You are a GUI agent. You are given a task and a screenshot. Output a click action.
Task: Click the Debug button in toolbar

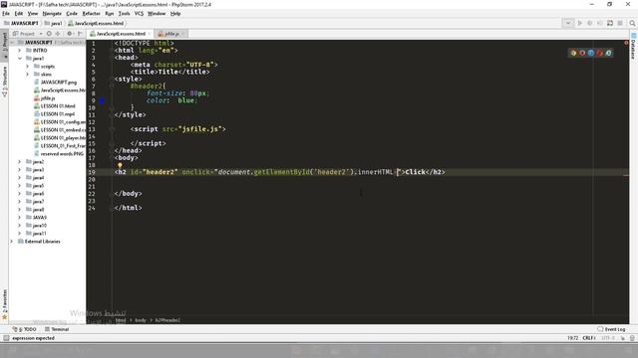(589, 23)
